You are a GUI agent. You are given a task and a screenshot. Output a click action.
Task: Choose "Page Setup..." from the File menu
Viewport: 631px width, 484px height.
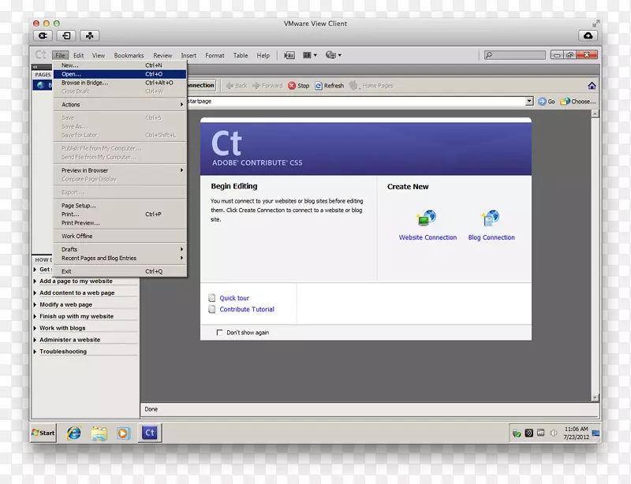tap(79, 206)
